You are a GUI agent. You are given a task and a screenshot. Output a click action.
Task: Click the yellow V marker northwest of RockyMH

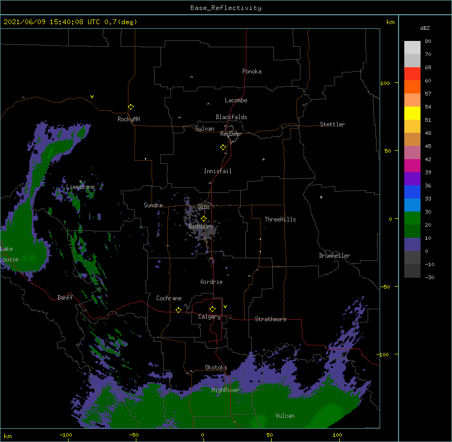click(x=92, y=97)
